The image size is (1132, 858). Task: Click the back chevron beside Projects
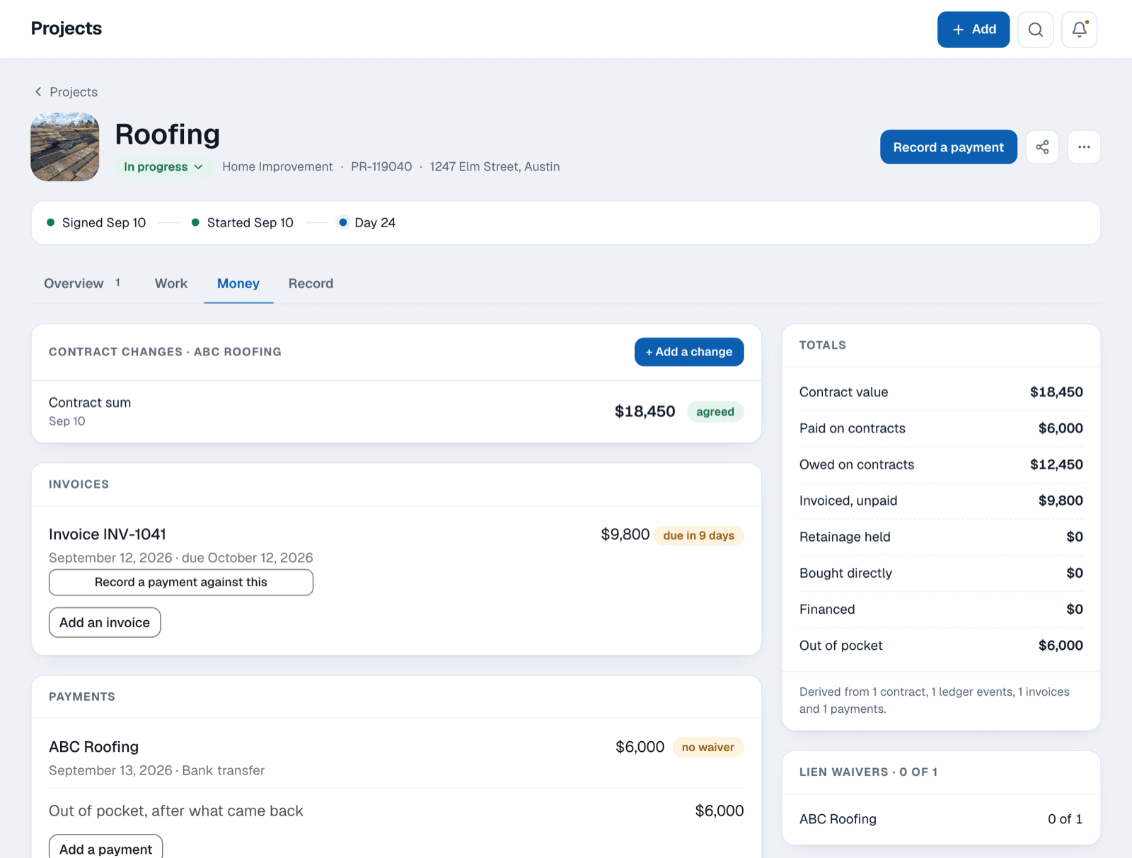coord(38,92)
